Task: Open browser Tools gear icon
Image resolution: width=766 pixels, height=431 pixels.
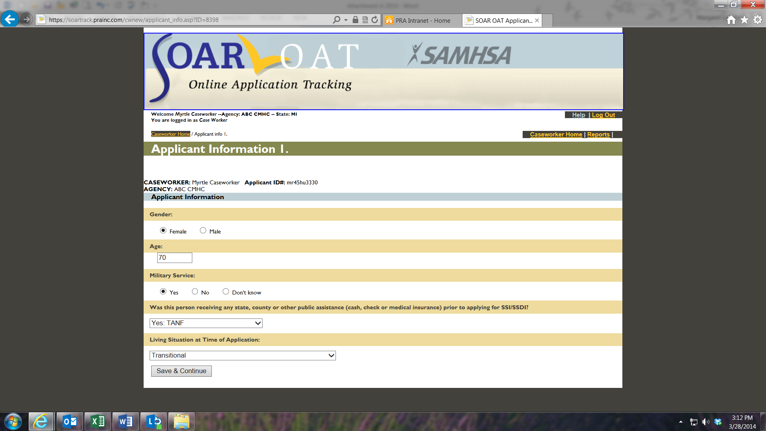Action: (758, 20)
